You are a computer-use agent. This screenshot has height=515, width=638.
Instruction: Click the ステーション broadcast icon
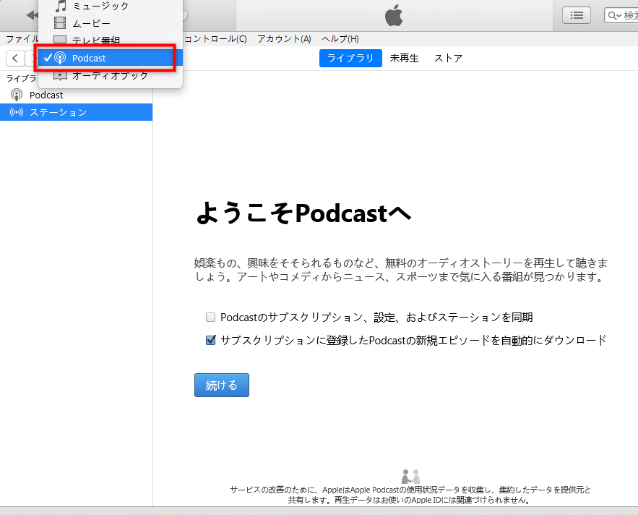click(x=17, y=112)
